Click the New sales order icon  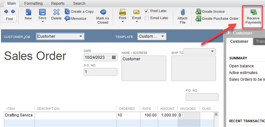click(28, 12)
